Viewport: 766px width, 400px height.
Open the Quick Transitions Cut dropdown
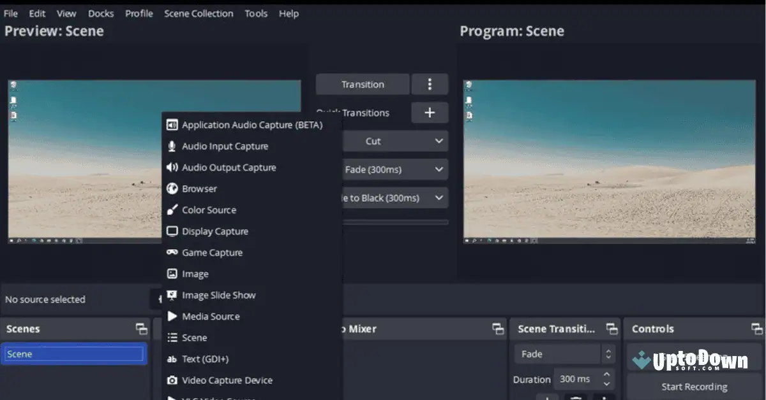point(396,141)
